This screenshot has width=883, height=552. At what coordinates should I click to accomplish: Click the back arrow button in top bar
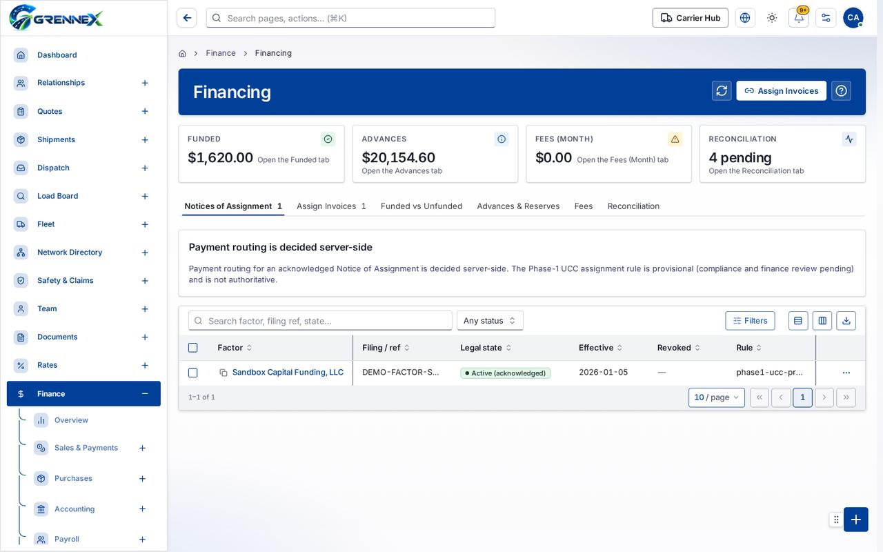[187, 18]
